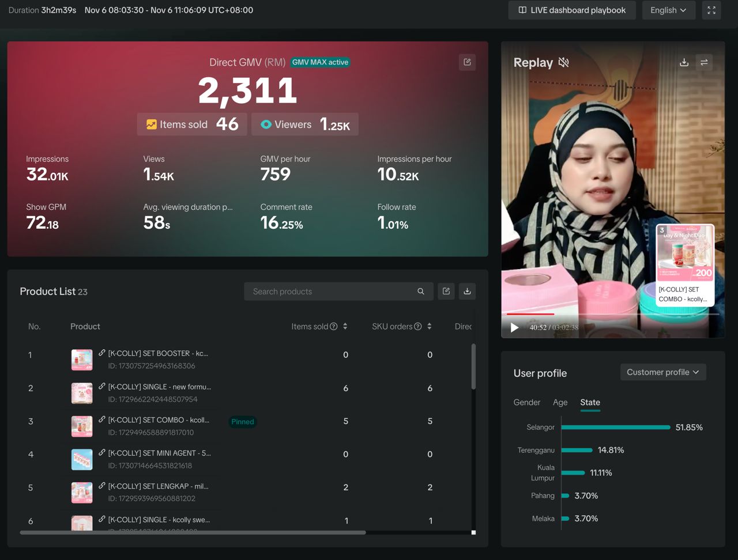Switch to the Gender tab
Screen dimensions: 738x560
tap(526, 402)
